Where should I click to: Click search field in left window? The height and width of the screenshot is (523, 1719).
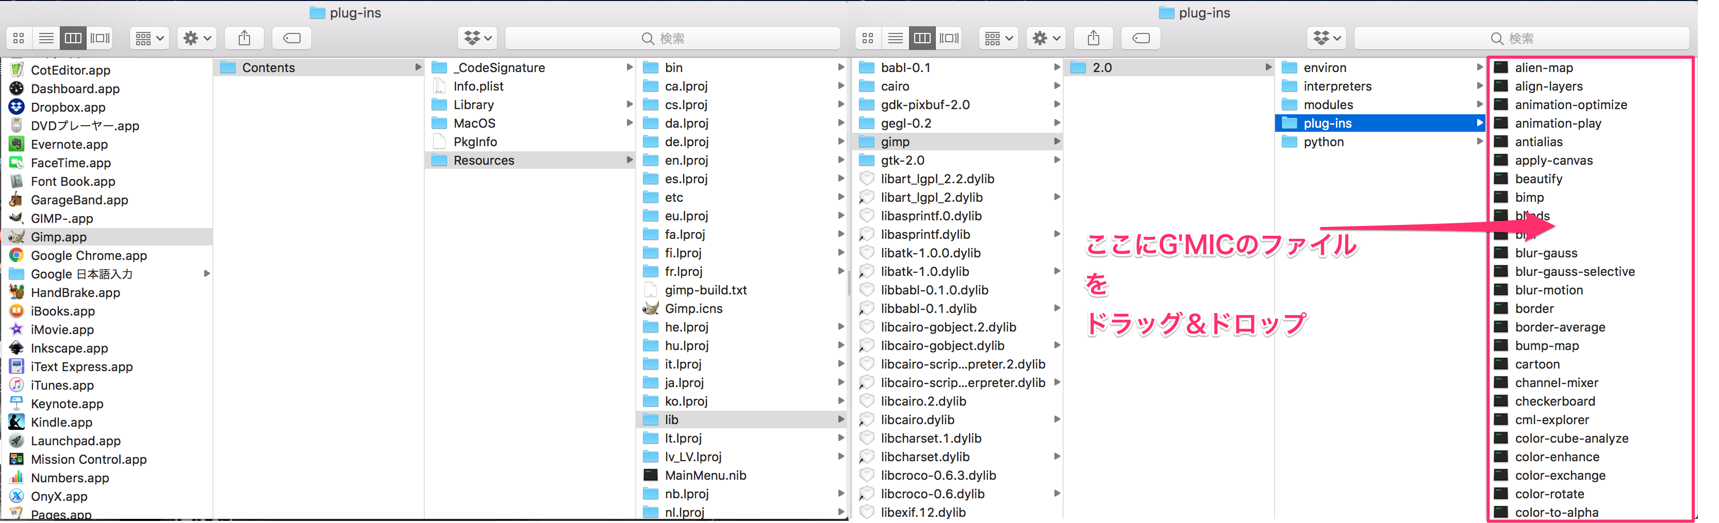coord(672,39)
